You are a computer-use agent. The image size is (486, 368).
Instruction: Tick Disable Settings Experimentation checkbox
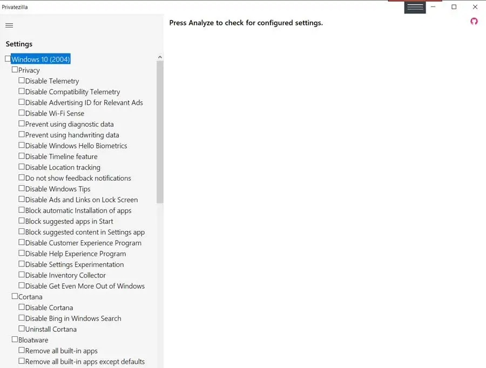22,264
